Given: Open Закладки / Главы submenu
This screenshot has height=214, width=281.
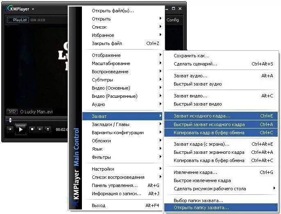Looking at the screenshot, I should point(122,124).
